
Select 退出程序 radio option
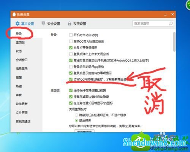[76, 120]
